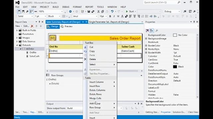
Task: Open the Arial font dropdown
Action: click(x=97, y=16)
